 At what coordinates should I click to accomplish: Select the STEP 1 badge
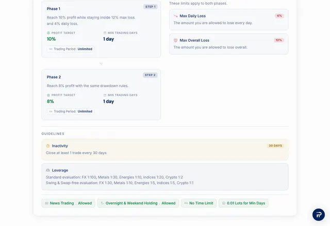pyautogui.click(x=150, y=7)
